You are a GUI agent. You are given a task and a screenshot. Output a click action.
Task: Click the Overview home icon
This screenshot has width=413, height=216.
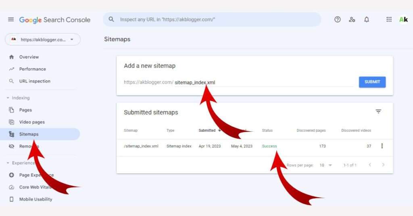pyautogui.click(x=11, y=57)
